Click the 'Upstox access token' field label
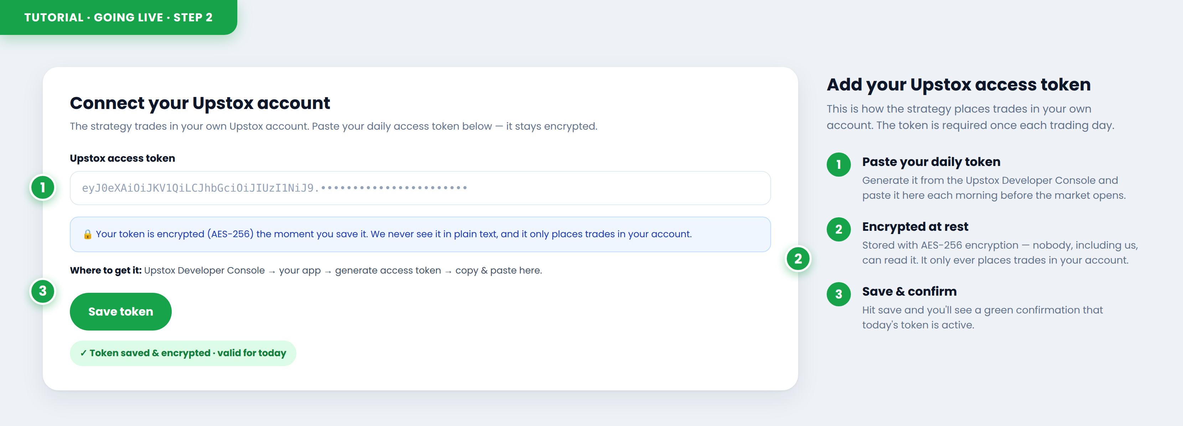 click(122, 158)
